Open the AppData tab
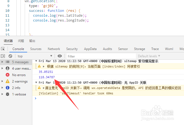Viewport: 184px width, 125px height. click(x=90, y=49)
